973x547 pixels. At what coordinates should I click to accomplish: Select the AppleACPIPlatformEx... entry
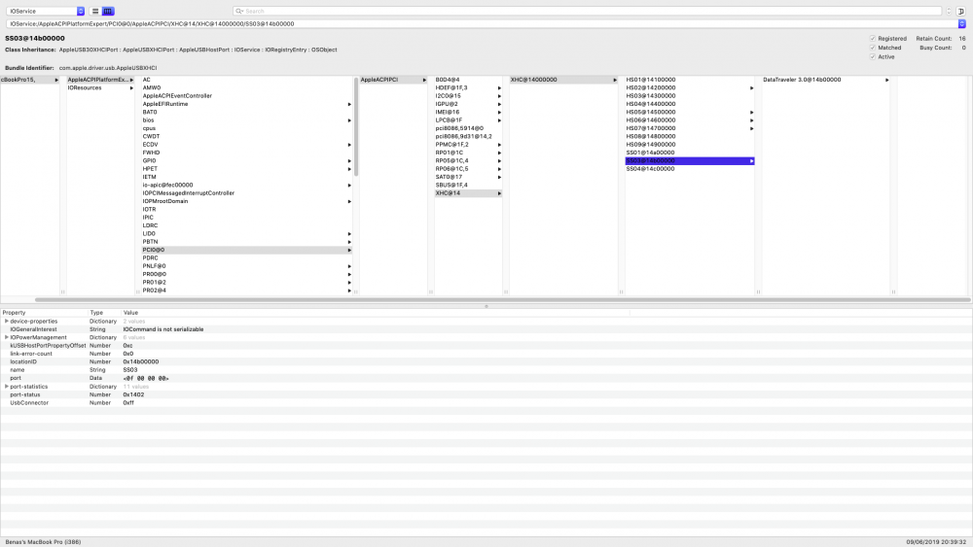100,80
